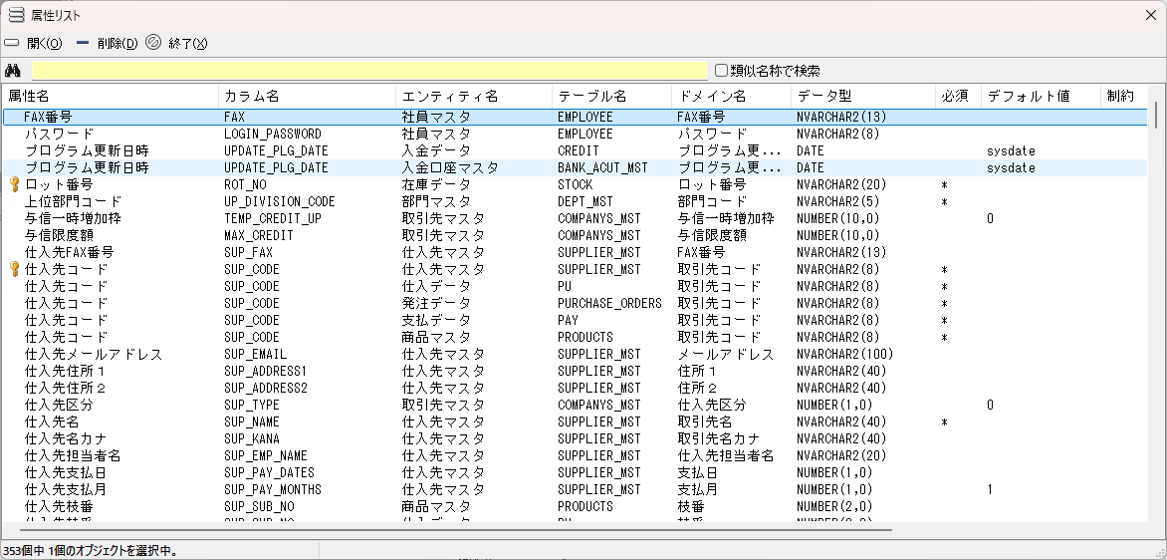Click the 与信限度額 domain name cell
This screenshot has width=1167, height=560.
712,235
